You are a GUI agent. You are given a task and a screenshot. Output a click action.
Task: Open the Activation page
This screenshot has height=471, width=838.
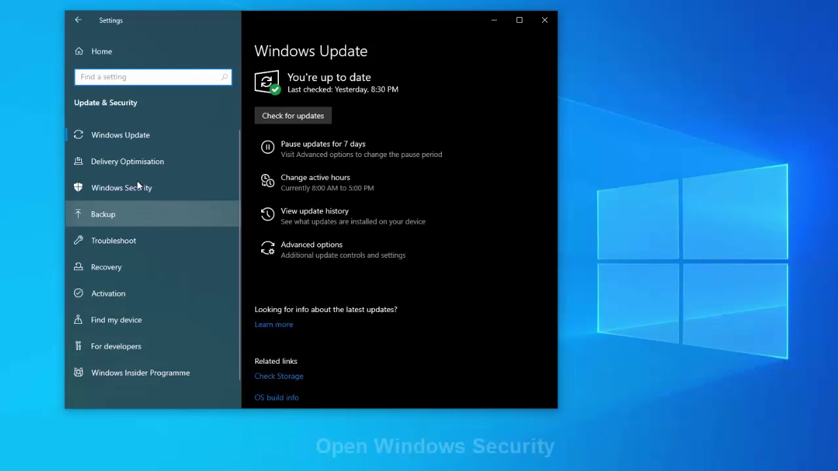tap(153, 293)
